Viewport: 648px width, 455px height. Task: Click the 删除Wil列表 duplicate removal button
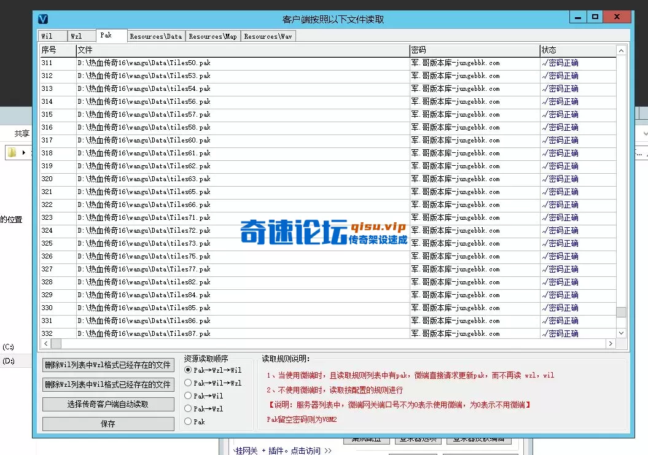108,364
